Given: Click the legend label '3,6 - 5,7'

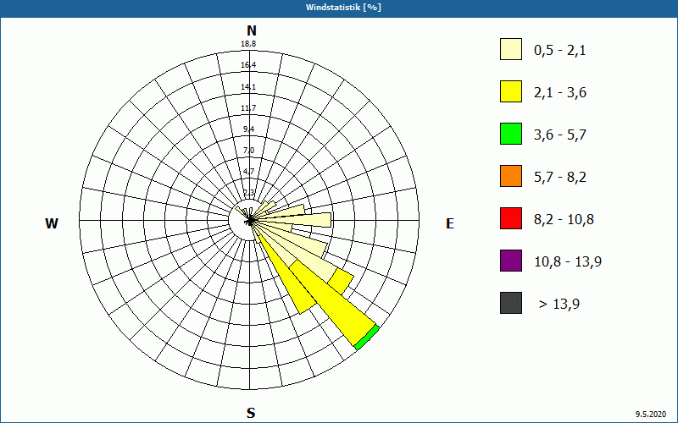Looking at the screenshot, I should point(560,135).
